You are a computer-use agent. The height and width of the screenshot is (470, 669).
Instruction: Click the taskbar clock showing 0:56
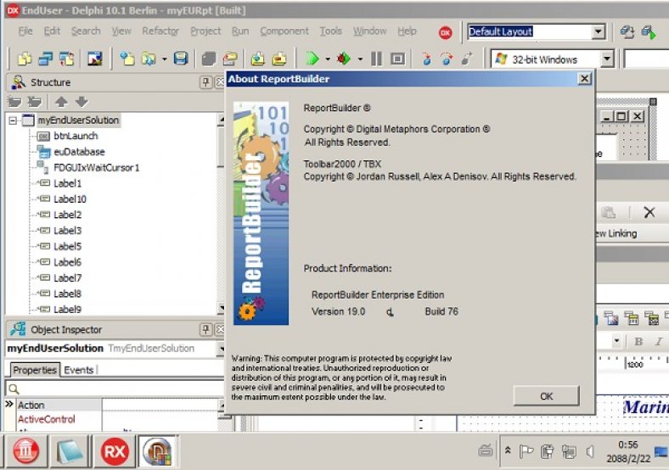click(628, 445)
